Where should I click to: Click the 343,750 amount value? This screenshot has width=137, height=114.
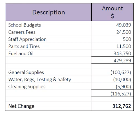pos(122,53)
